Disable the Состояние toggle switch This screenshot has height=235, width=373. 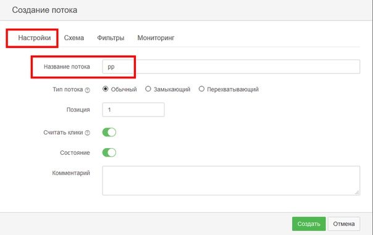point(109,152)
